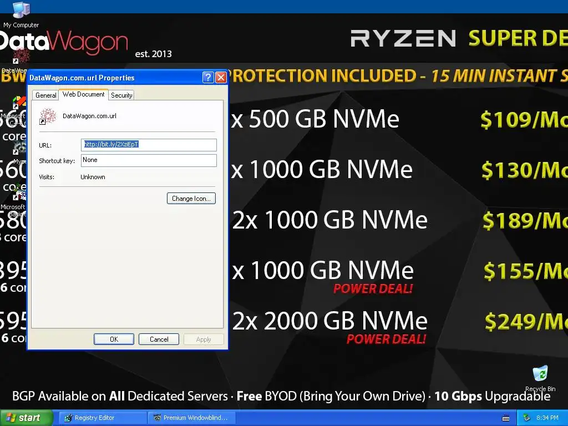Select the Web Document tab
Screen dimensions: 568x426
click(83, 94)
